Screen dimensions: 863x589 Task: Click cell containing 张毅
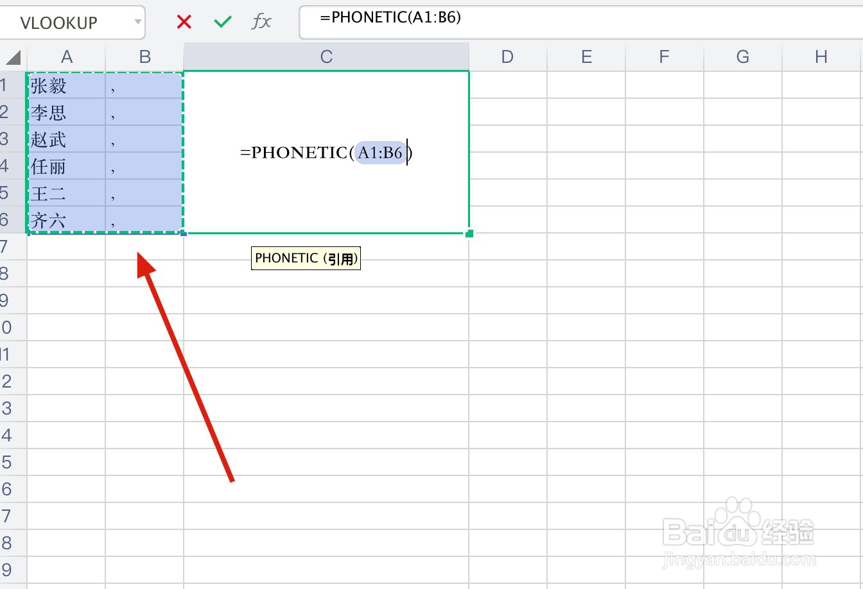click(x=66, y=85)
